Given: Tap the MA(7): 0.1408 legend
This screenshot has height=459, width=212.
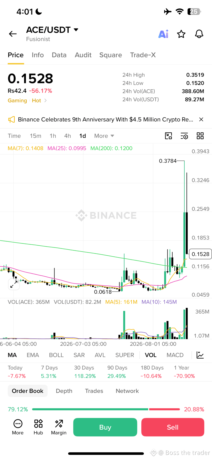Looking at the screenshot, I should [x=26, y=148].
